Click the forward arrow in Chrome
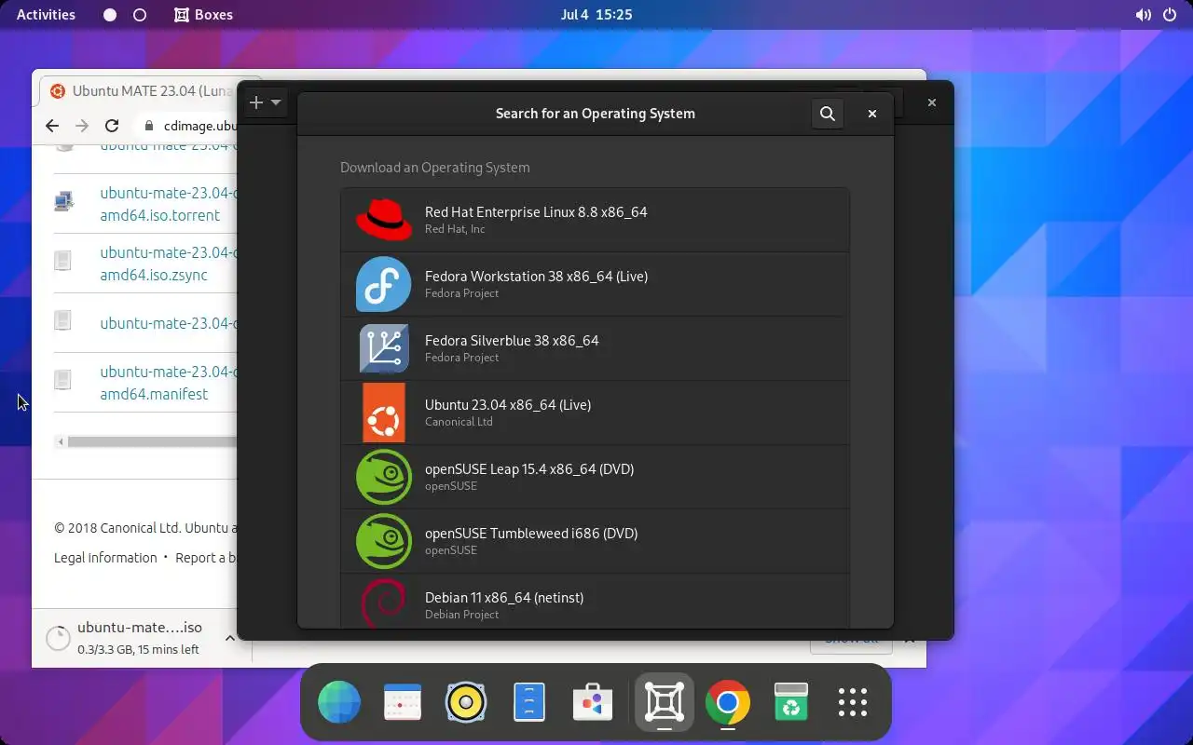 click(x=82, y=126)
